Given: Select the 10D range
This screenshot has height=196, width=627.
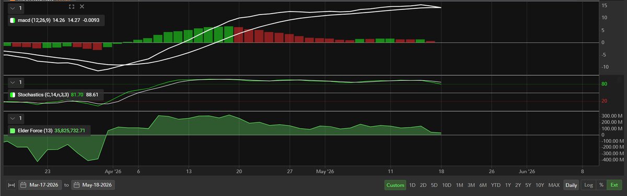Looking at the screenshot, I should (447, 185).
